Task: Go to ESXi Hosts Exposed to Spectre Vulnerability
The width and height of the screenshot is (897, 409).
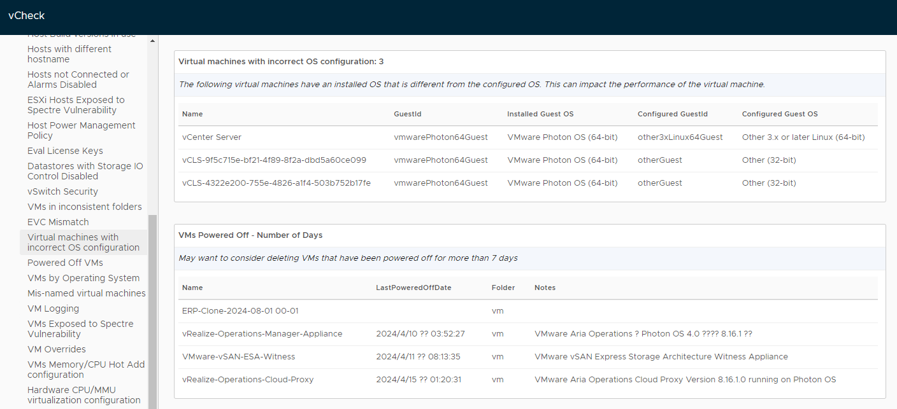Action: click(x=76, y=105)
